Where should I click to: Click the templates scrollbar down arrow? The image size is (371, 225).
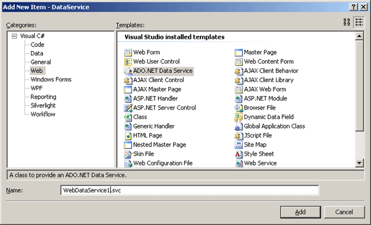coord(359,162)
